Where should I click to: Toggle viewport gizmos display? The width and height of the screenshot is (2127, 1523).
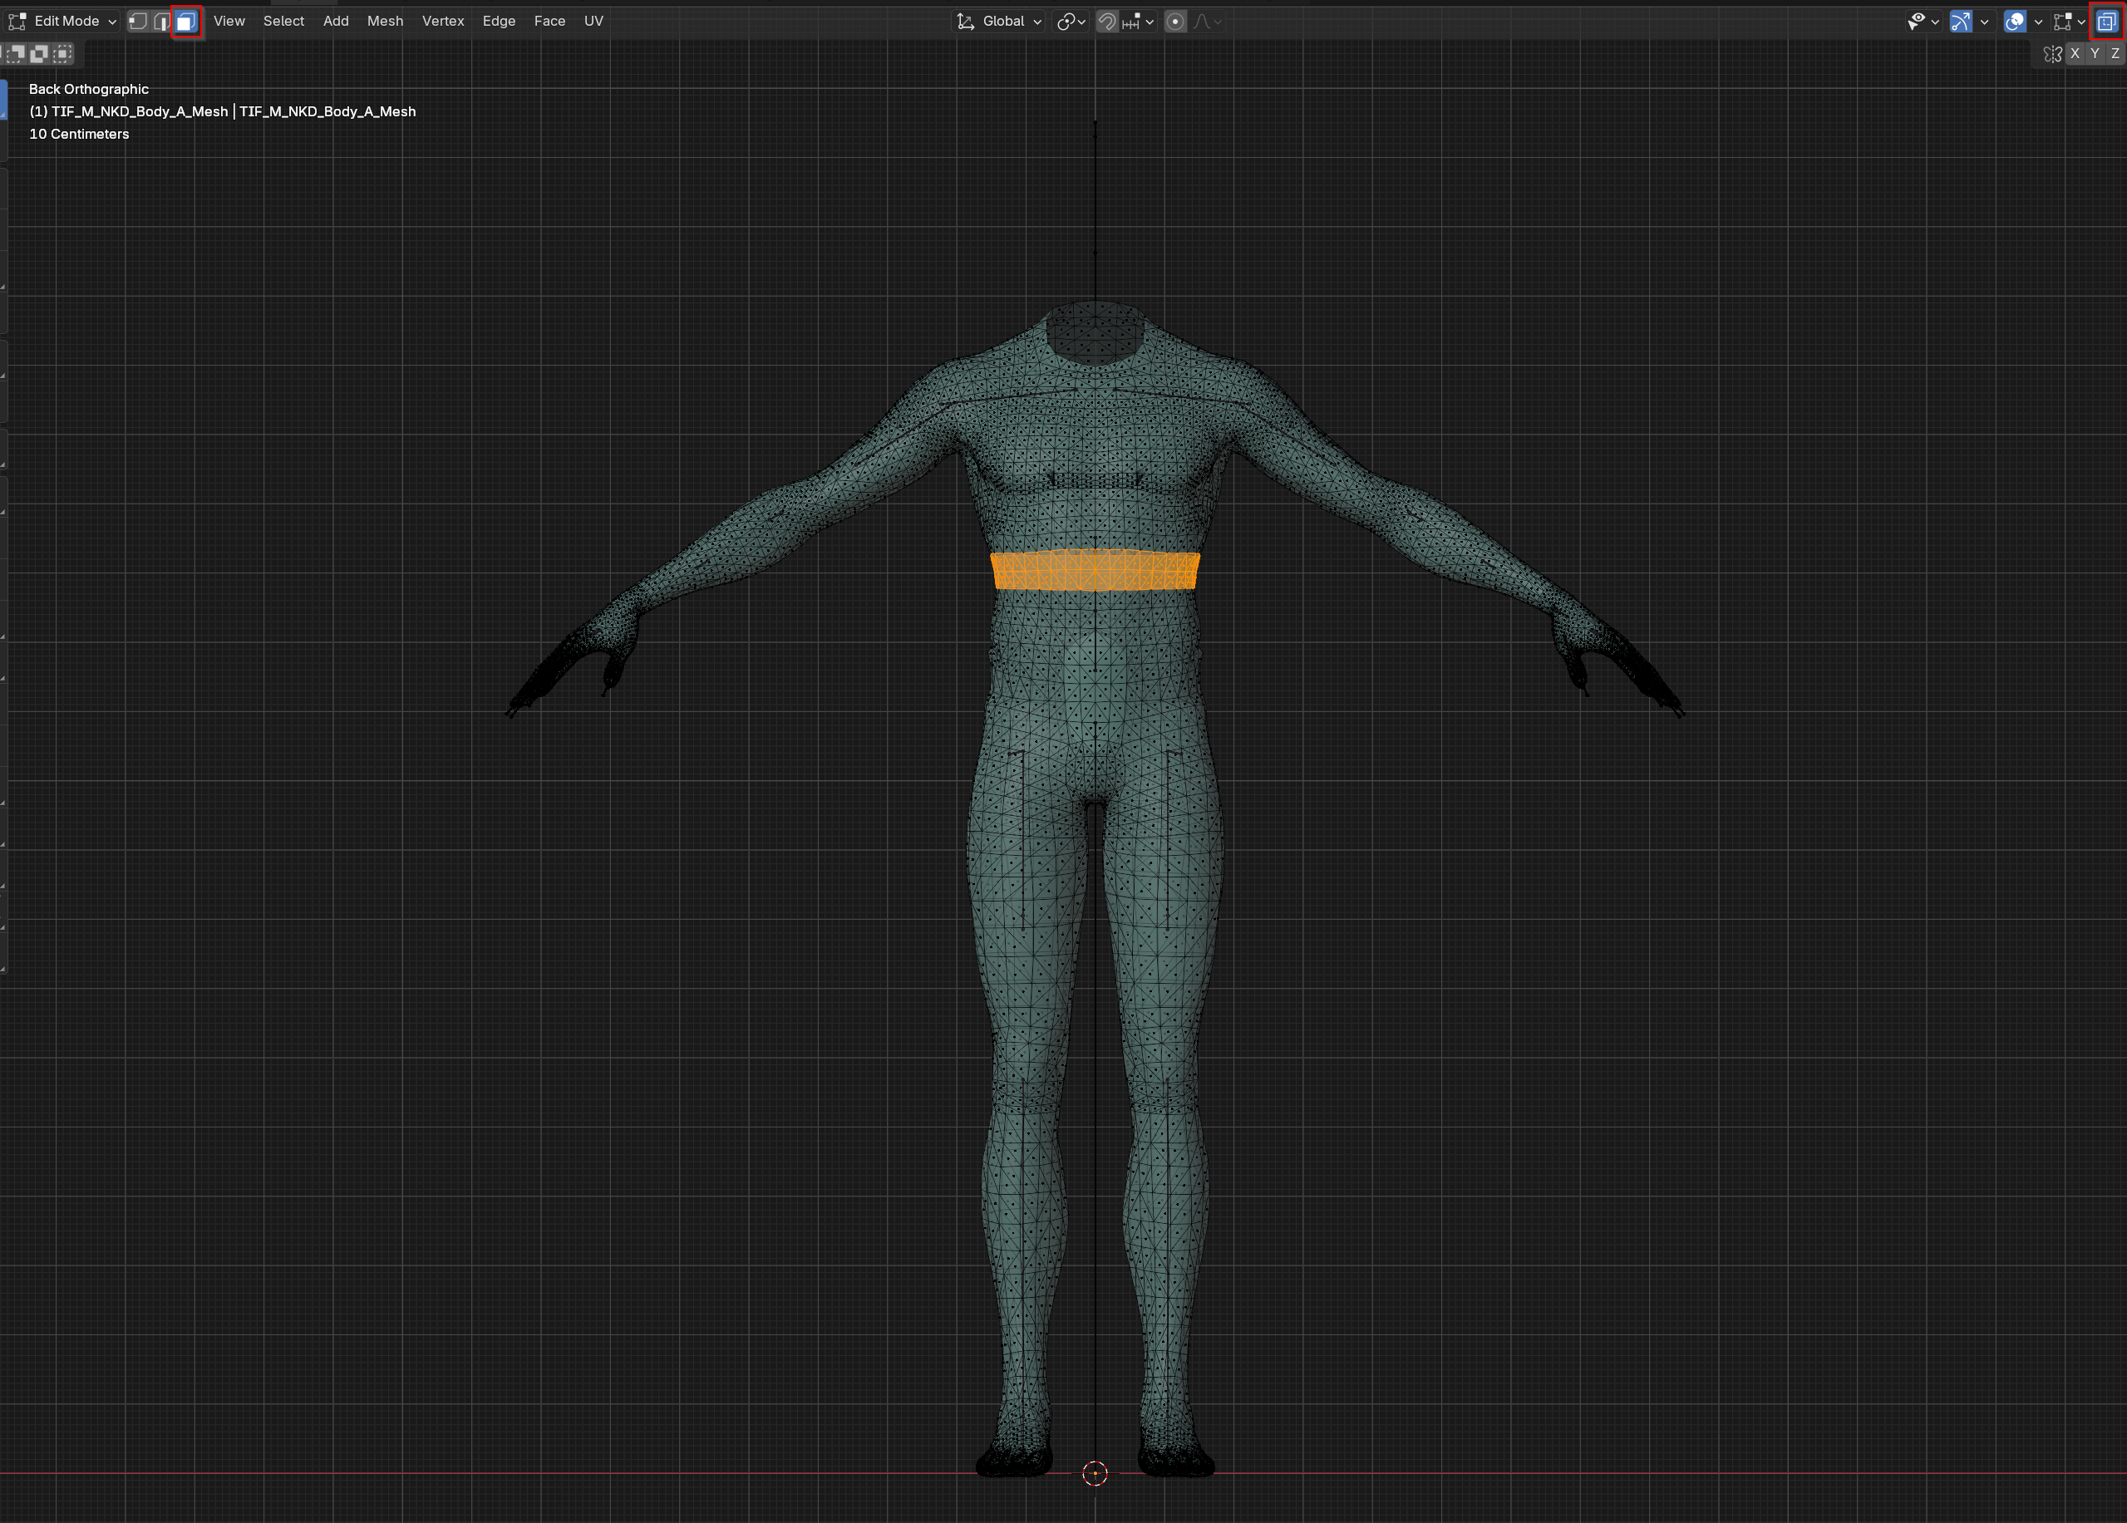click(x=1960, y=21)
